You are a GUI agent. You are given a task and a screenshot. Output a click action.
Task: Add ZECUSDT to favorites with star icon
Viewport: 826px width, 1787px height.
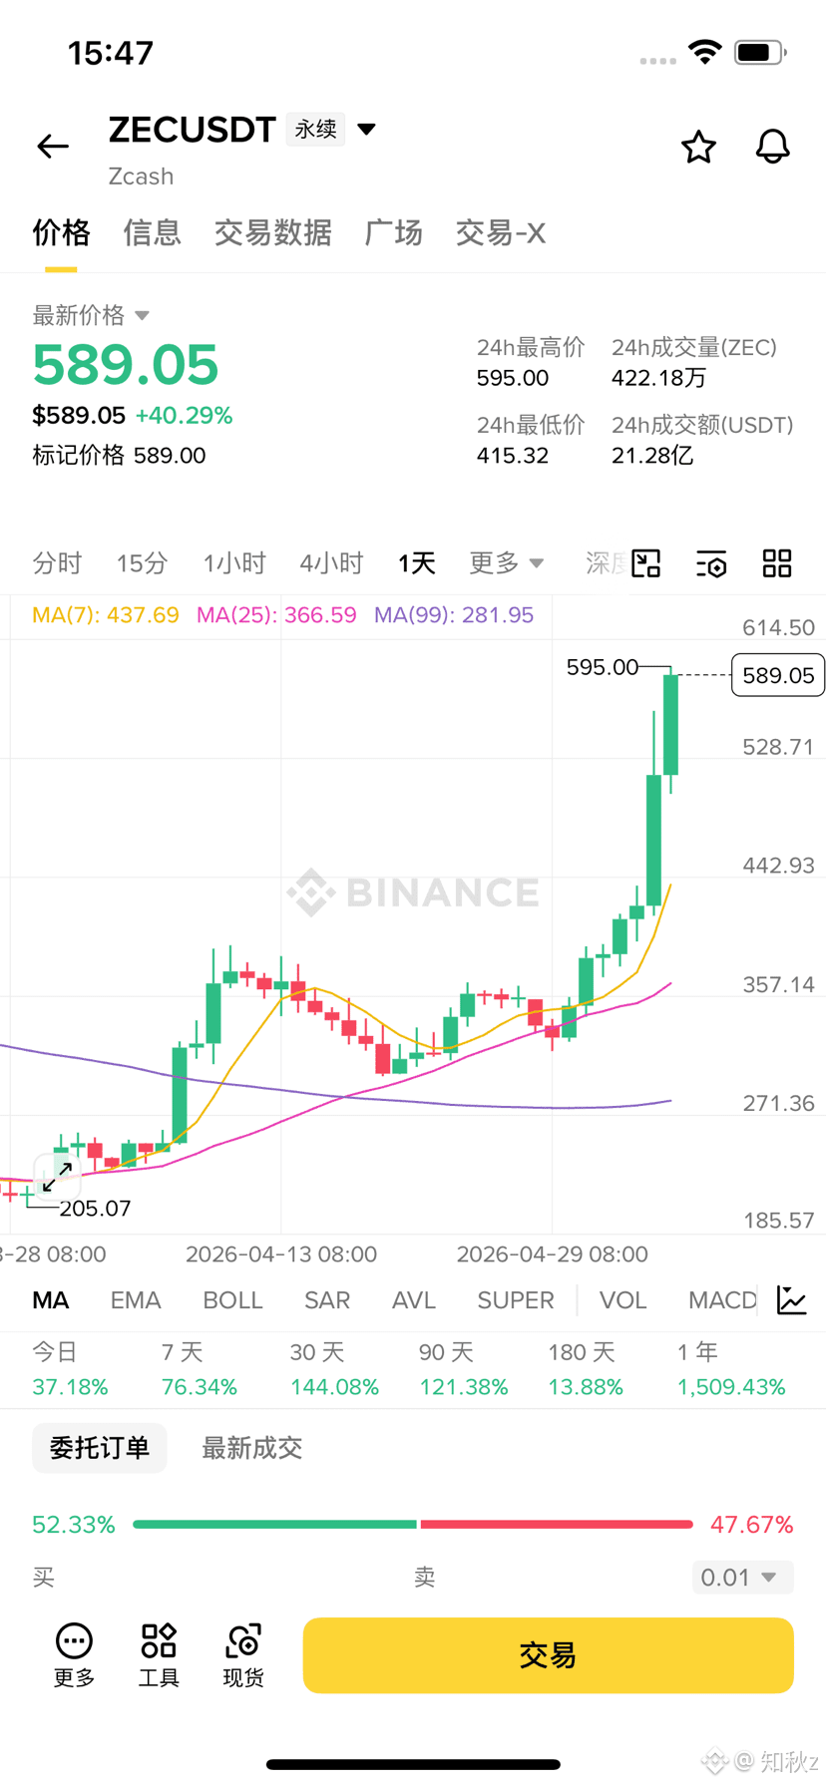click(x=698, y=147)
